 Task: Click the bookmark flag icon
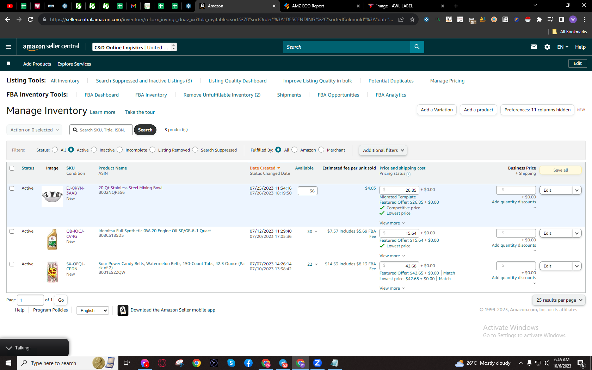tap(8, 64)
